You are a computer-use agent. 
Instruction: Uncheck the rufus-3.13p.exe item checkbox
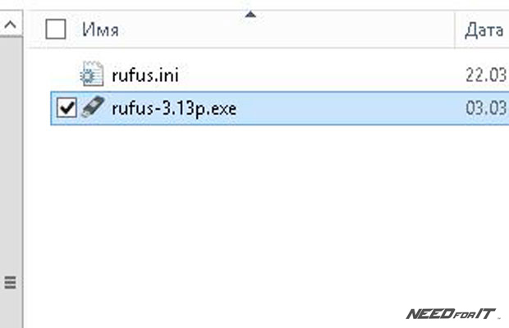coord(66,108)
